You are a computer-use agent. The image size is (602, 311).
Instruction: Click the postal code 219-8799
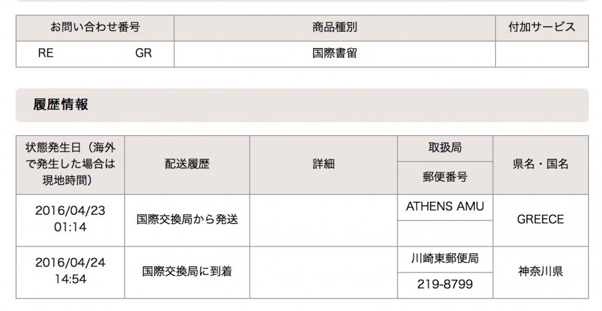coord(444,284)
